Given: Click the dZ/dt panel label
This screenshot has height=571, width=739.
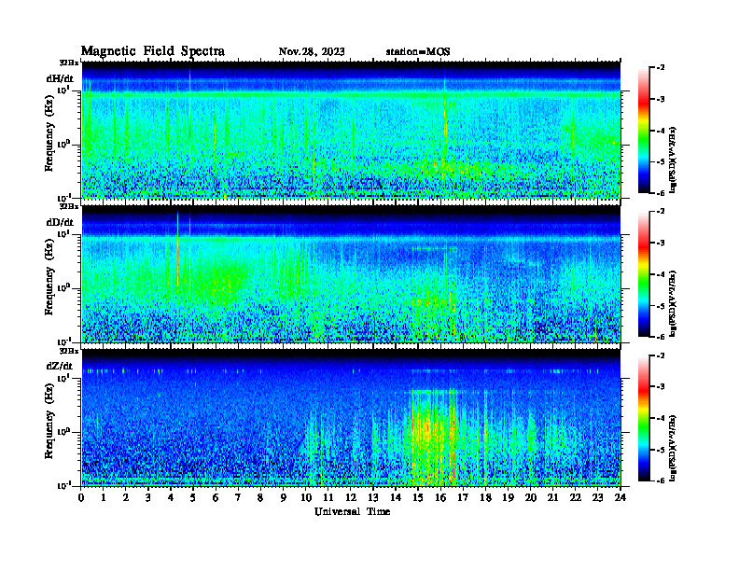Looking at the screenshot, I should pos(60,366).
